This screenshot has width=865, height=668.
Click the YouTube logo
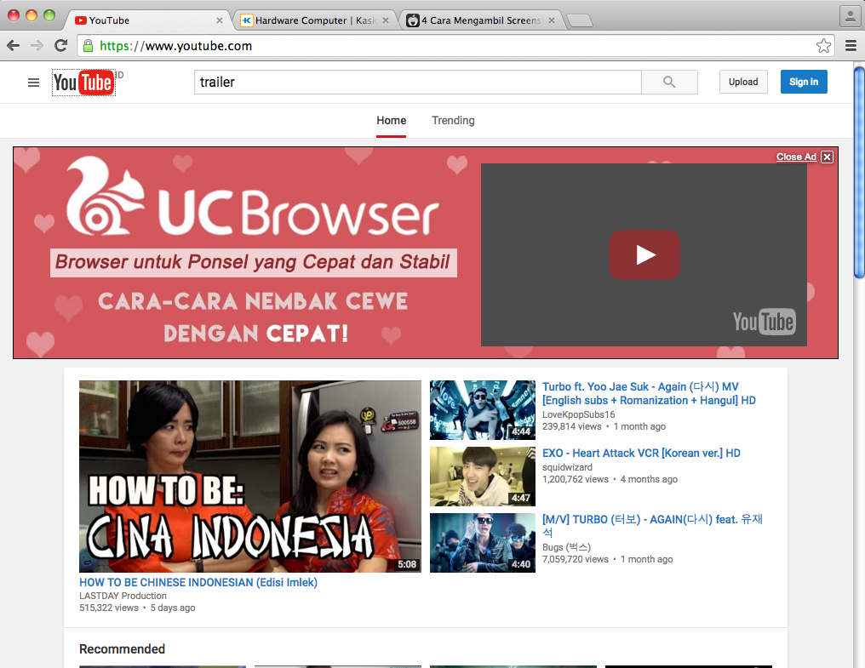tap(83, 83)
